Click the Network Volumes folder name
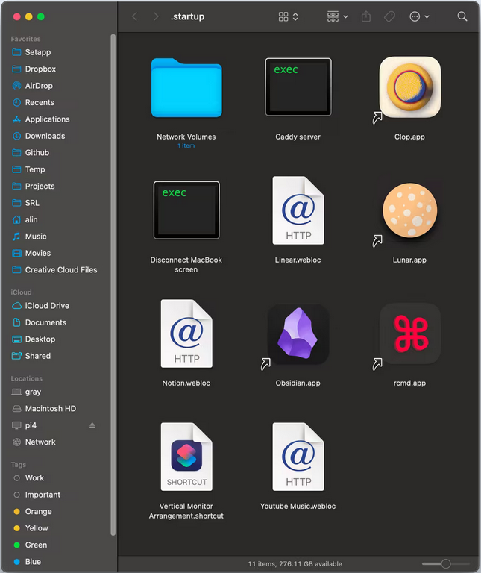The height and width of the screenshot is (573, 481). click(x=186, y=137)
